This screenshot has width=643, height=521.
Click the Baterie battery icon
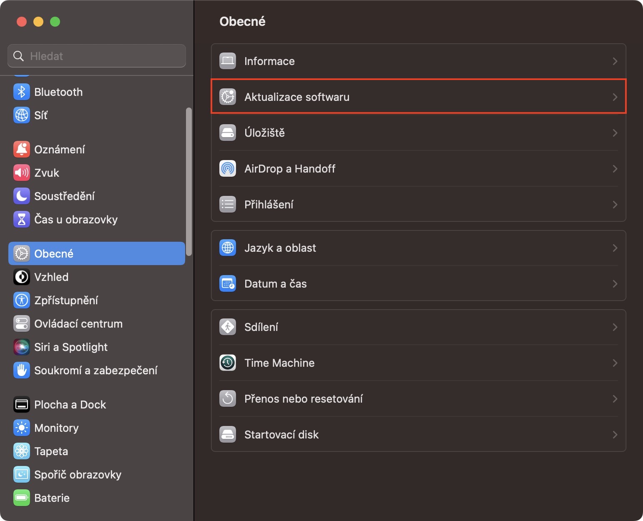pos(22,498)
